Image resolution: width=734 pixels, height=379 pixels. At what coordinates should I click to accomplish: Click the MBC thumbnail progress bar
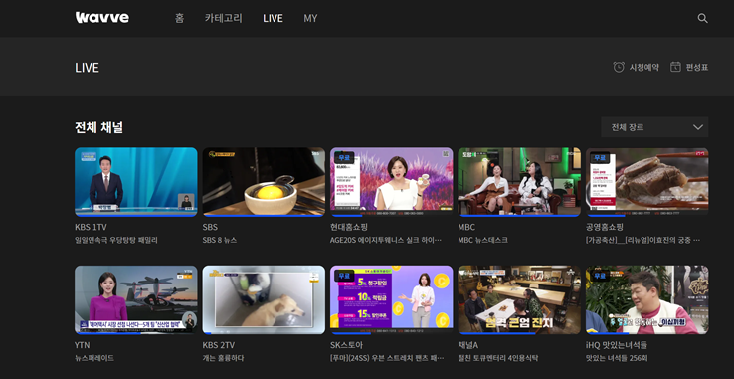coord(519,216)
